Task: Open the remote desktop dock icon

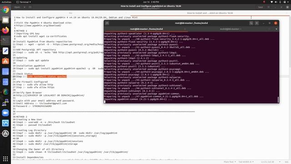Action: click(x=5, y=102)
